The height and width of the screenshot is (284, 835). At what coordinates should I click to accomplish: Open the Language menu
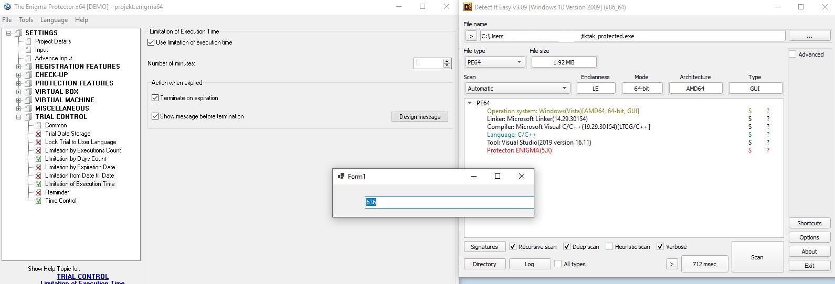tap(54, 20)
